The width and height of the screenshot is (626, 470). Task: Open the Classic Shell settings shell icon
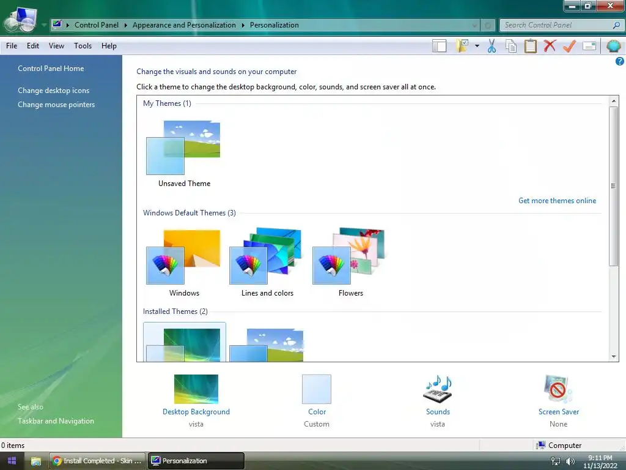pos(614,46)
